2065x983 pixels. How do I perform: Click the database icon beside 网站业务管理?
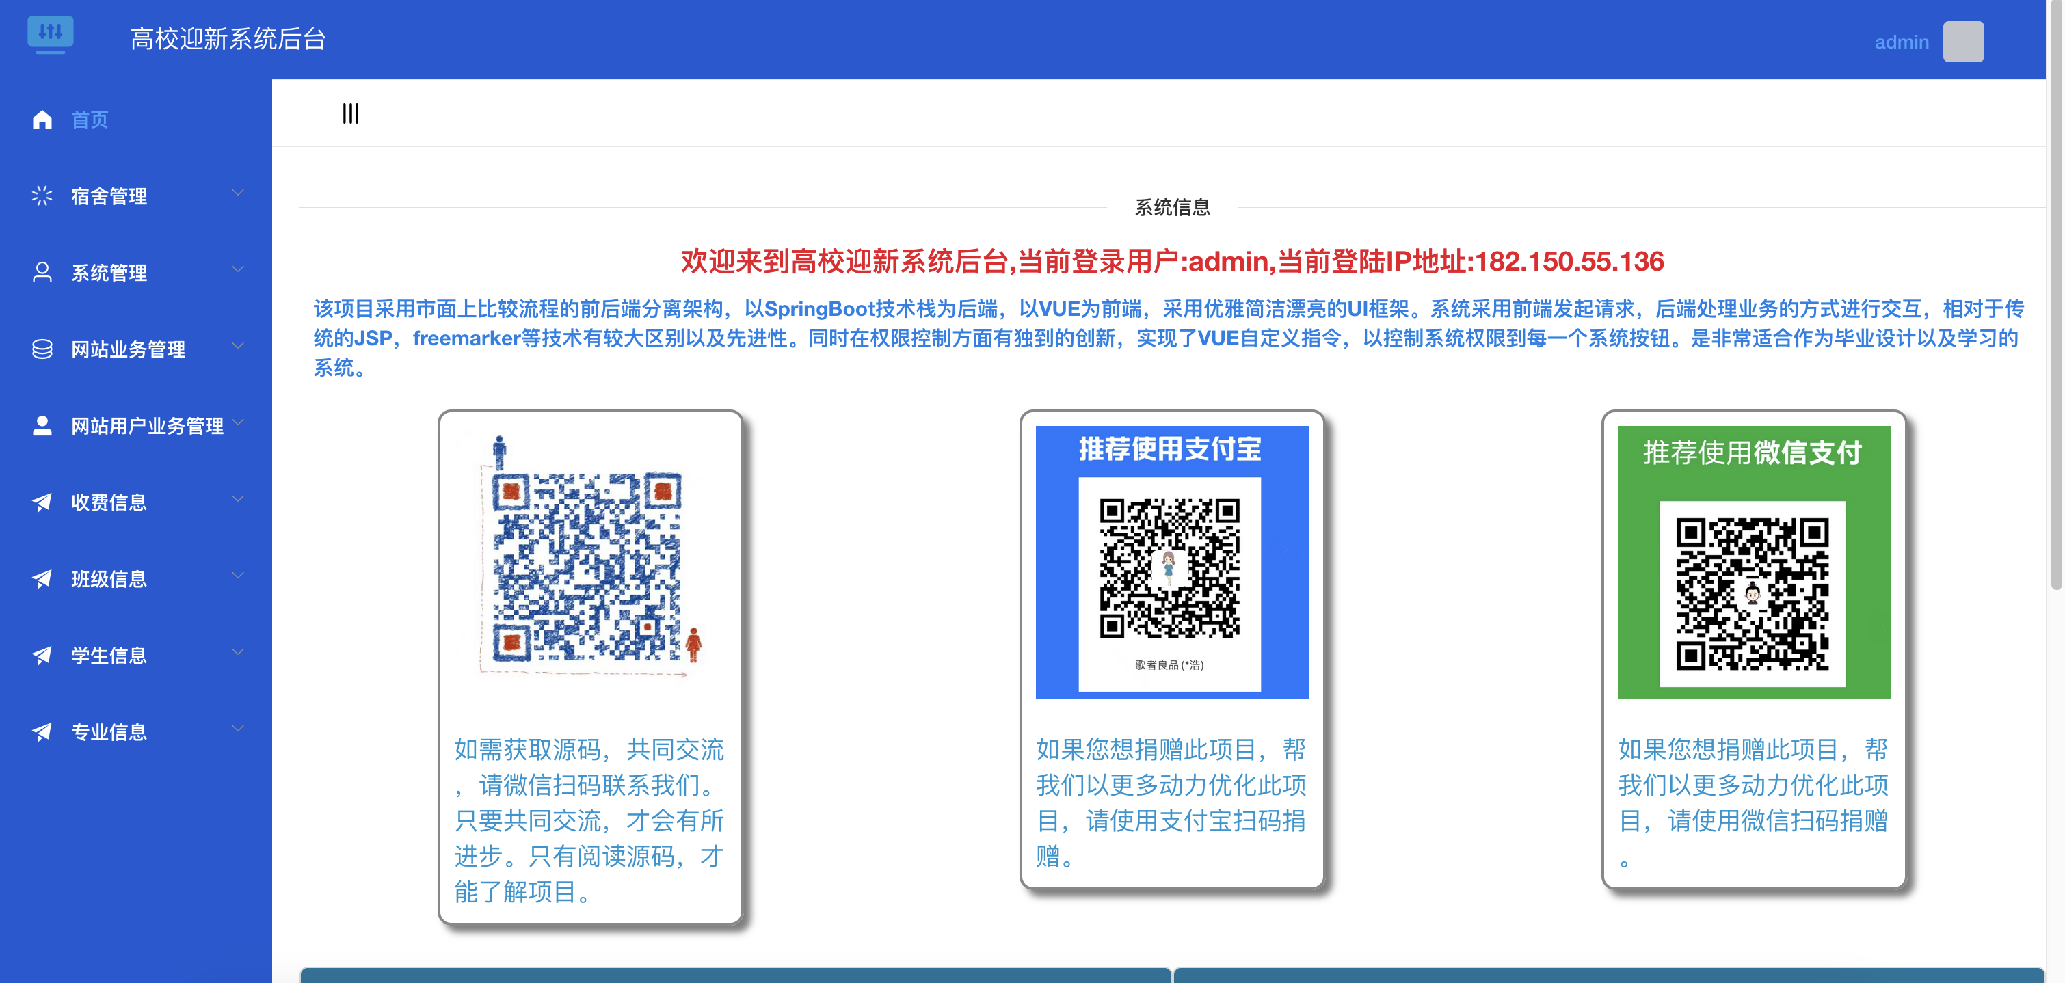point(42,349)
